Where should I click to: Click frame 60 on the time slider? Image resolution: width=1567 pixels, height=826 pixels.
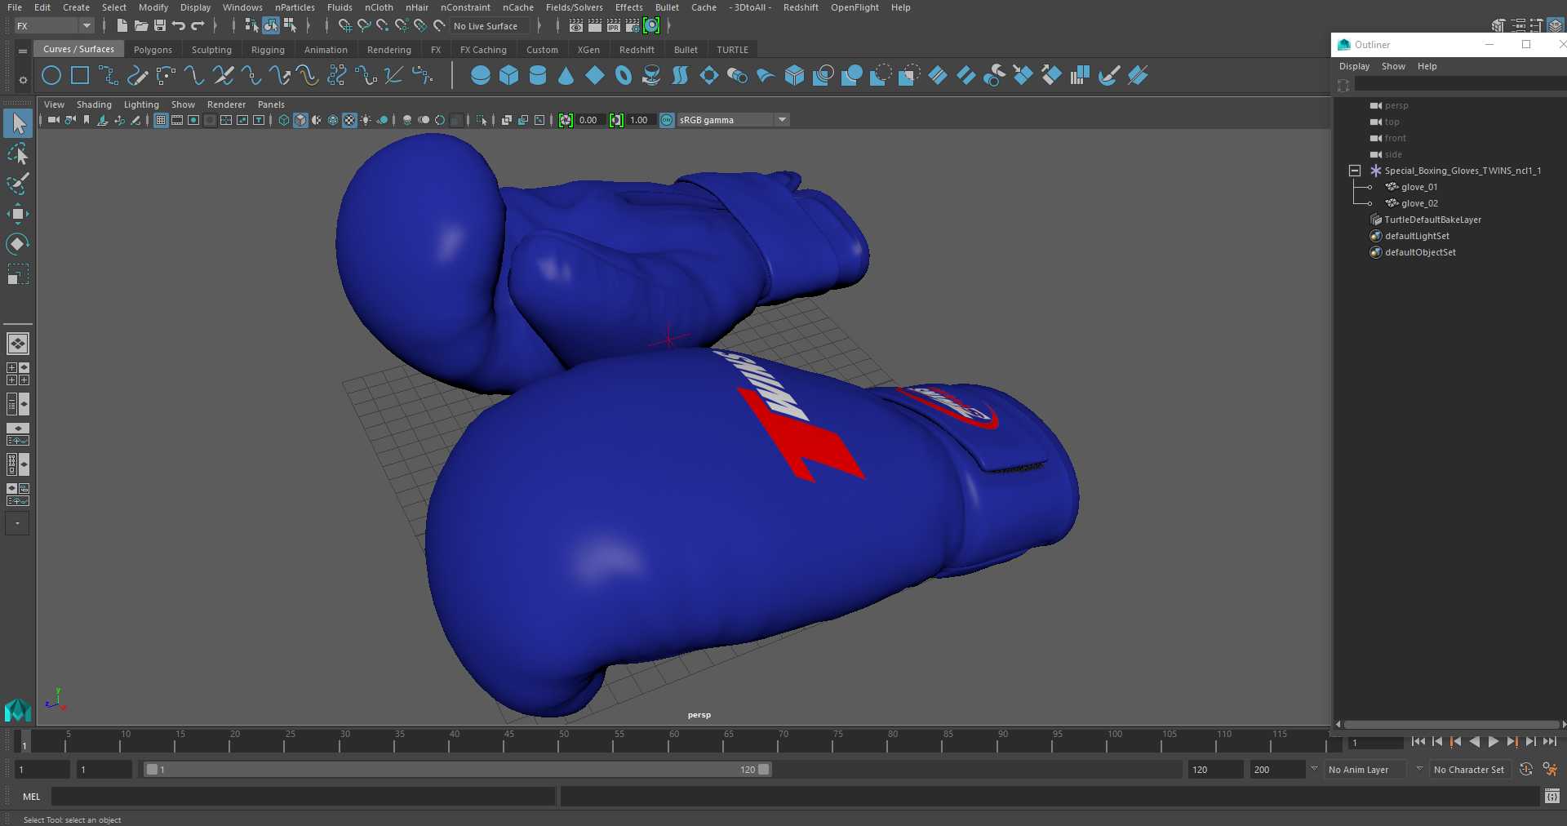(673, 742)
